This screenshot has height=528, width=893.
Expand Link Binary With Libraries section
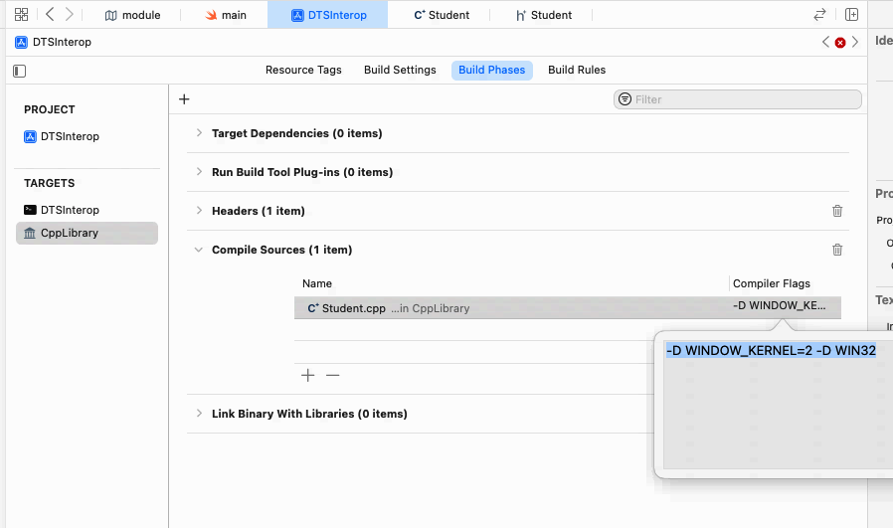pos(199,414)
